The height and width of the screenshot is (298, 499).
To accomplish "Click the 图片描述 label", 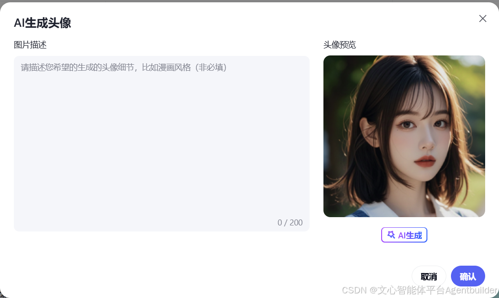I will point(30,45).
